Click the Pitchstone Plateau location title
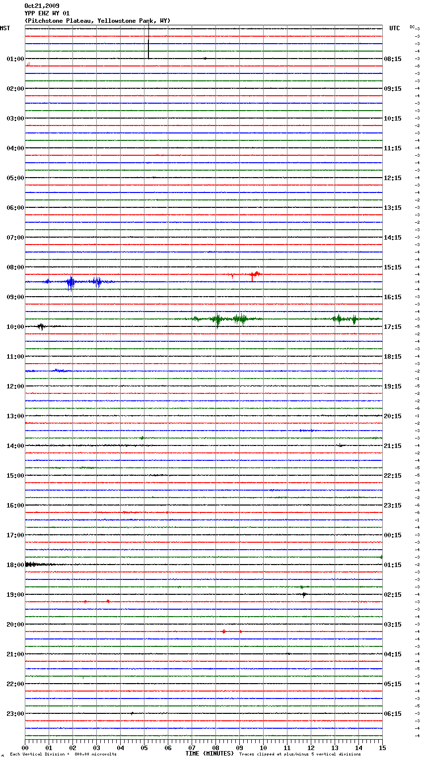Image resolution: width=422 pixels, height=761 pixels. (97, 21)
